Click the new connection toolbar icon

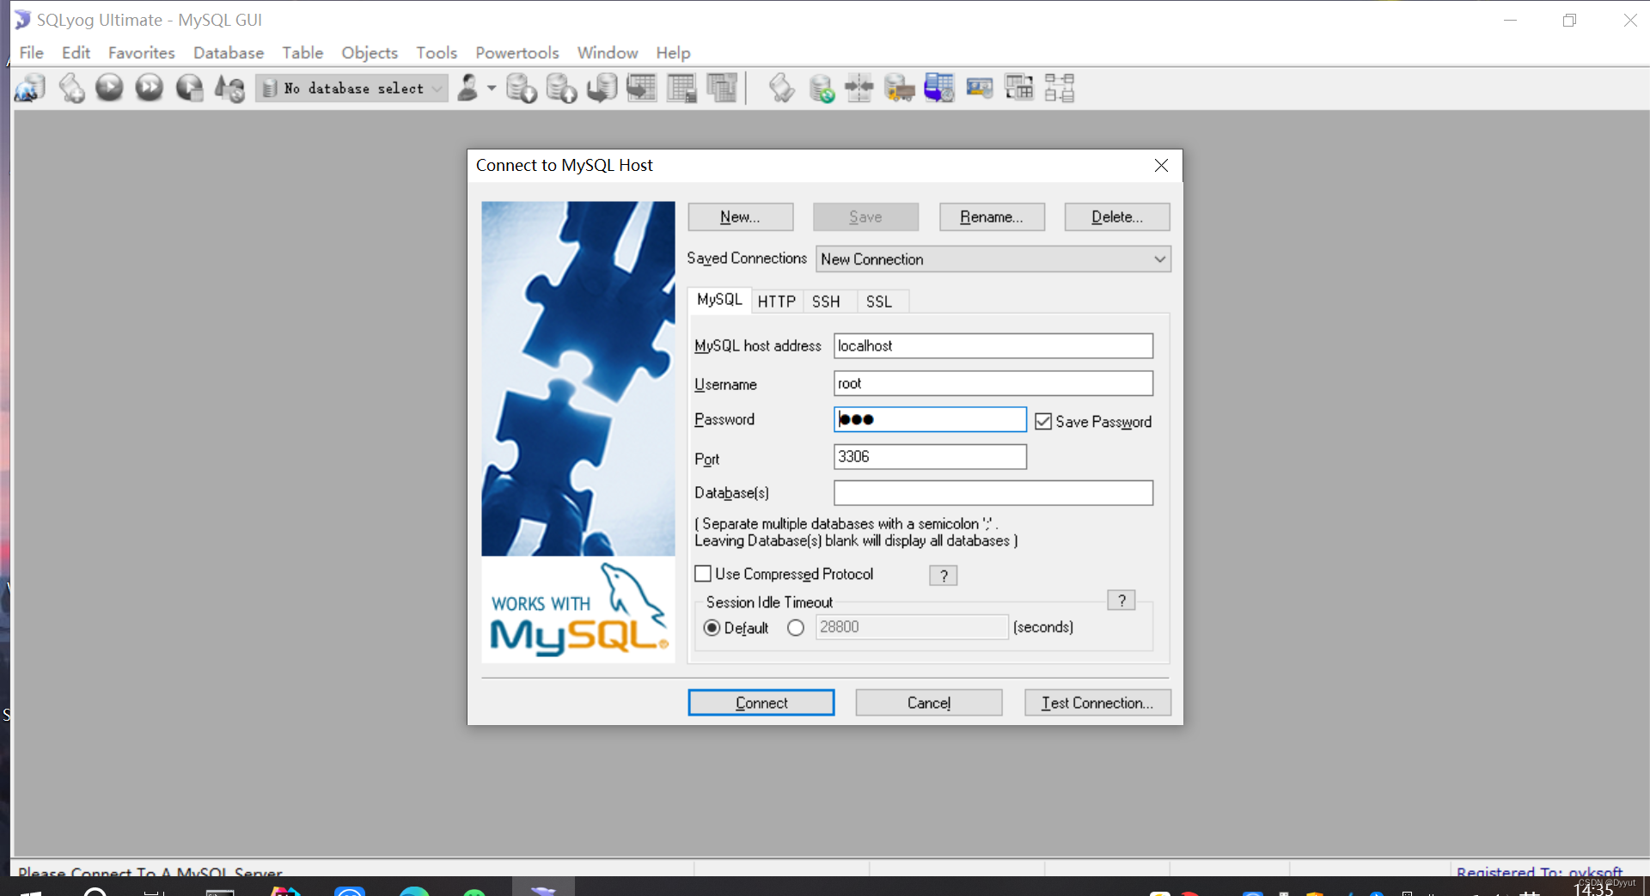(x=30, y=88)
